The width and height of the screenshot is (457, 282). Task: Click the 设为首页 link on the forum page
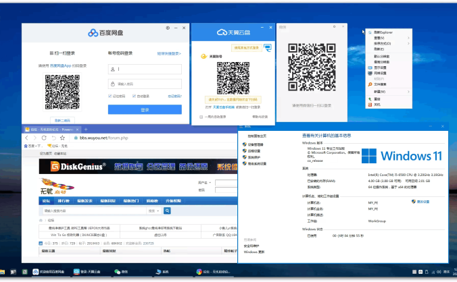click(46, 154)
